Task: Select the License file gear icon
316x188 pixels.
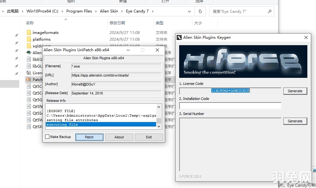Action: click(x=29, y=73)
